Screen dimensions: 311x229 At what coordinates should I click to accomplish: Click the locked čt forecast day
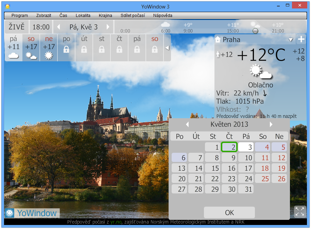tap(119, 48)
